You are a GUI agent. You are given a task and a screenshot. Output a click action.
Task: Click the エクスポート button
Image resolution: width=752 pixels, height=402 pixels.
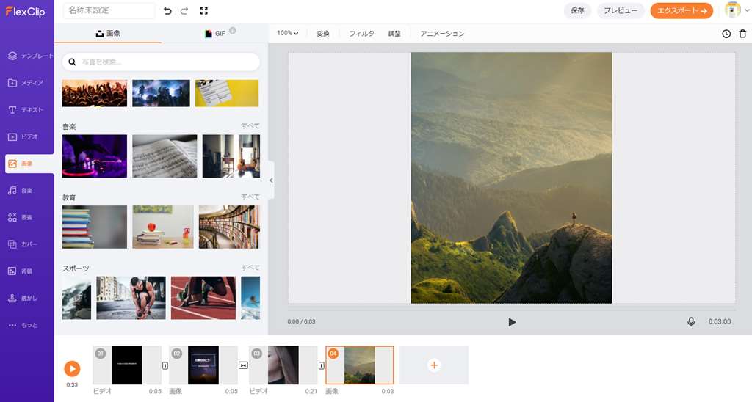(x=681, y=11)
